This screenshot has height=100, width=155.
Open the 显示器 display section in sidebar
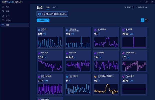tap(8, 20)
